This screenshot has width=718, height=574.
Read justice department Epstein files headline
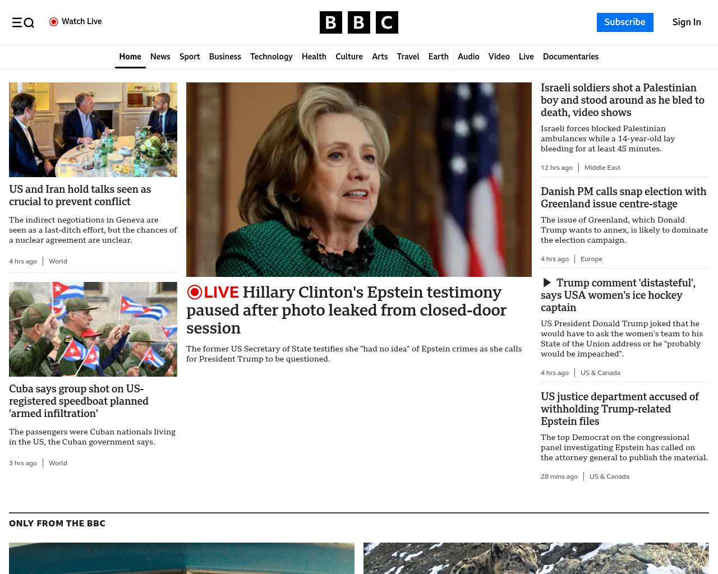coord(620,409)
